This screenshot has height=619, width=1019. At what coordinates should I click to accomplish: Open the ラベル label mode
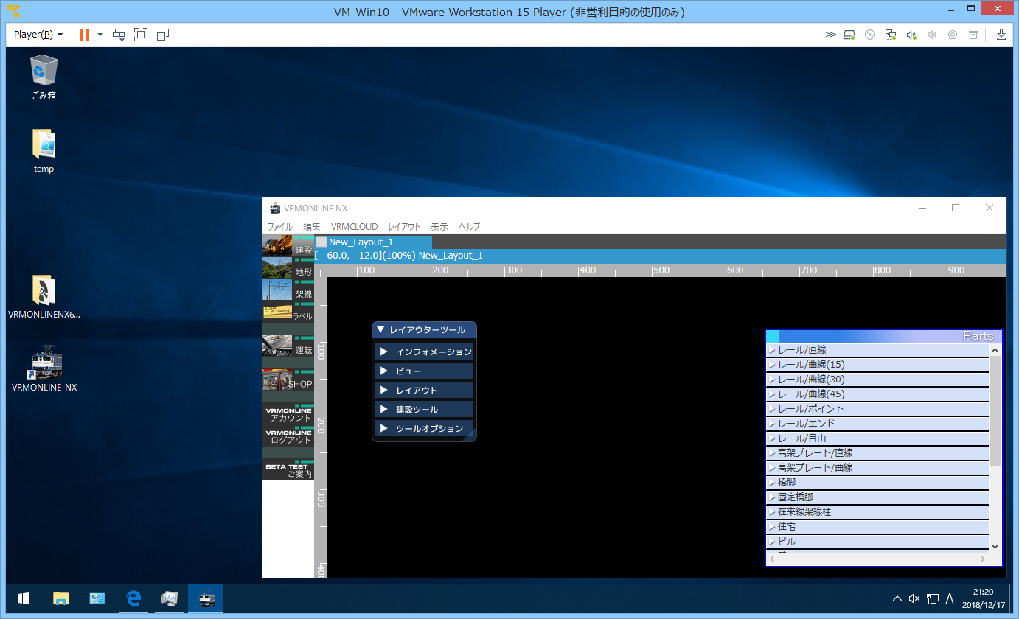[288, 312]
